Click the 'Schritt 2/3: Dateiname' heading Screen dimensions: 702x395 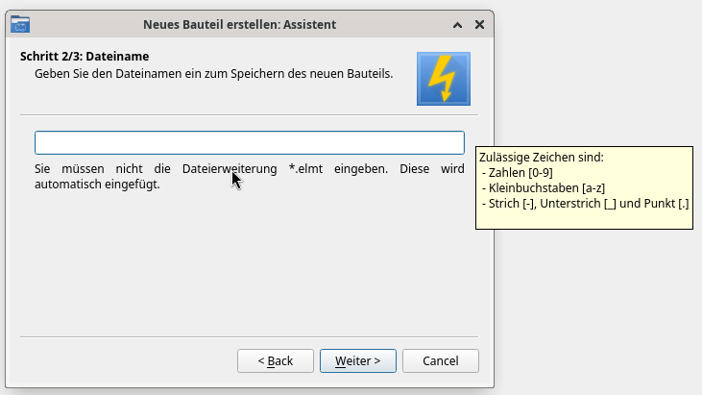point(85,57)
